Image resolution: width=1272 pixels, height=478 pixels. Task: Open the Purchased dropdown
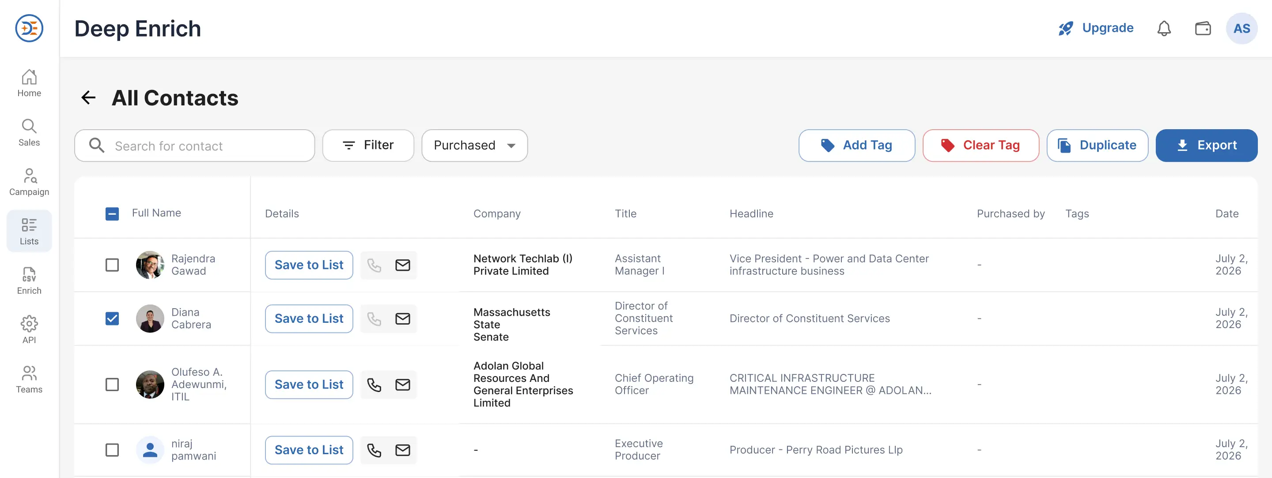(474, 146)
